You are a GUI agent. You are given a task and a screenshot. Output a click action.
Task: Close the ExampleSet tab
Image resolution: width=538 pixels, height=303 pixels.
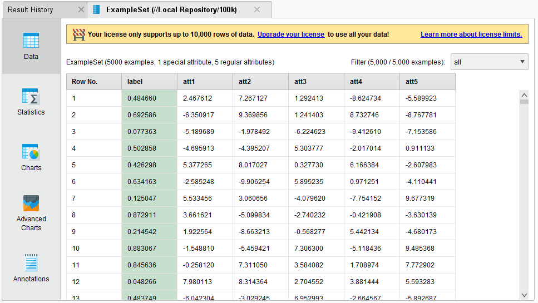256,10
